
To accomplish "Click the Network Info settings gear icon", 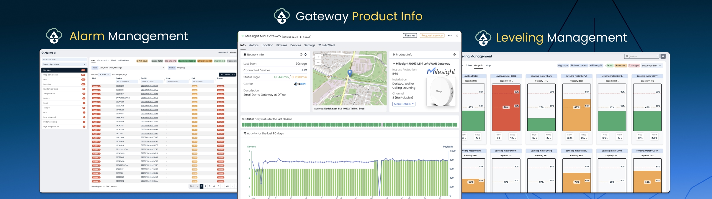I will tap(305, 55).
